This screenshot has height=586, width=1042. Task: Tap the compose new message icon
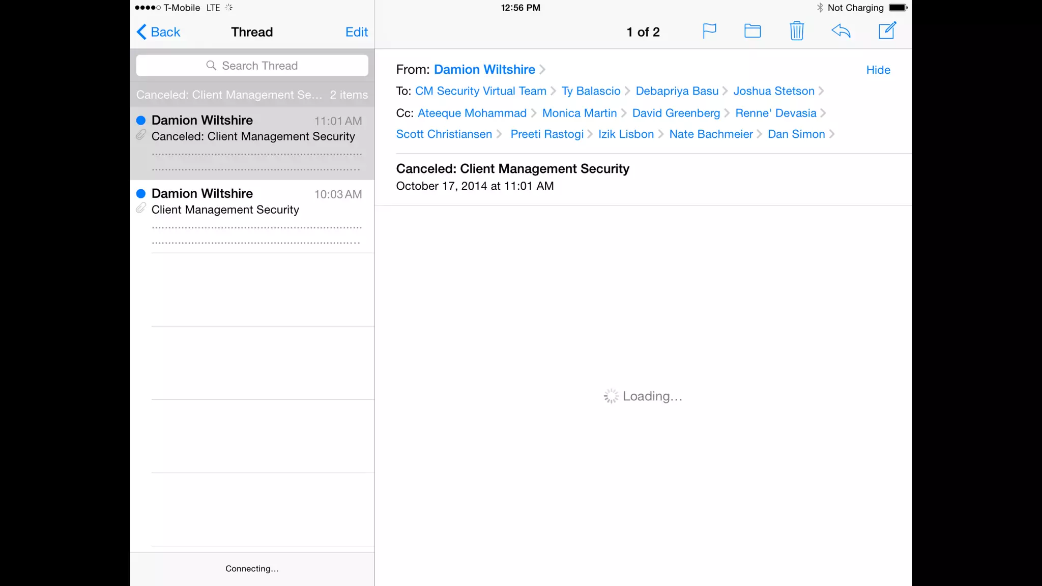click(x=887, y=31)
